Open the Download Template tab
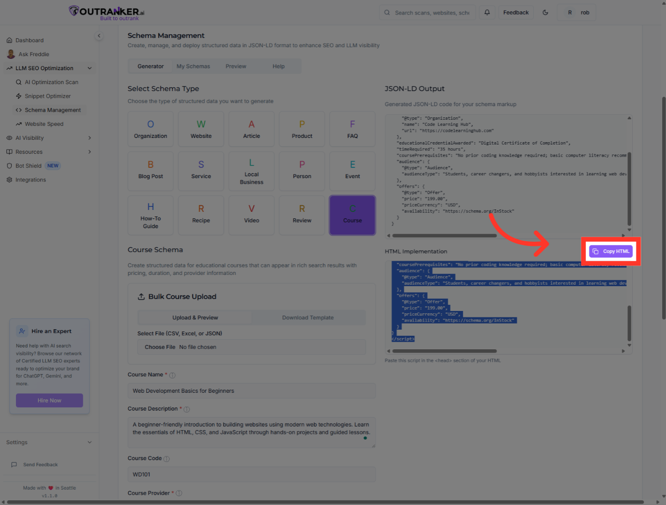 (308, 318)
